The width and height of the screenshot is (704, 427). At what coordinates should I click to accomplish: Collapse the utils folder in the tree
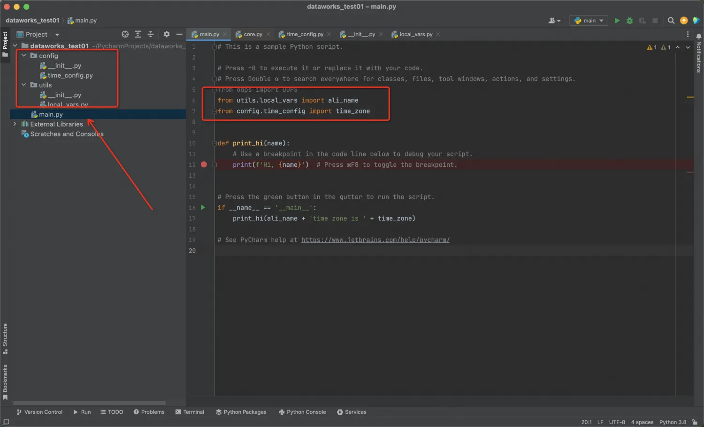[x=23, y=85]
